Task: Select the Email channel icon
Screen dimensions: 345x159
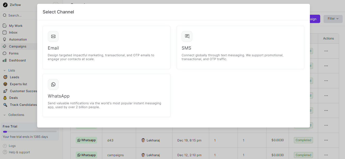Action: pyautogui.click(x=53, y=36)
